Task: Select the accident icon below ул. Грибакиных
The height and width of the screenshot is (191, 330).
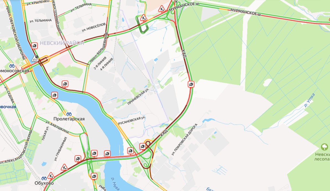Action: [x=78, y=159]
